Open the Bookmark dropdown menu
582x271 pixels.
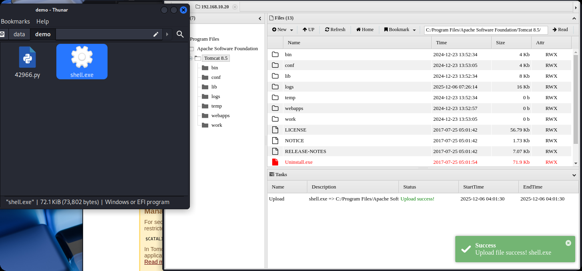coord(400,29)
